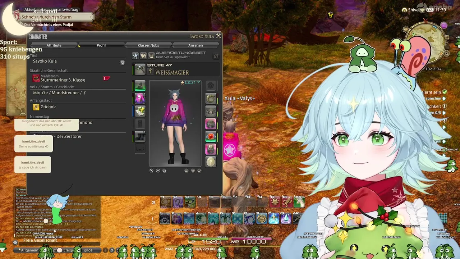Click the Xula «Valys» nameplate

[239, 99]
